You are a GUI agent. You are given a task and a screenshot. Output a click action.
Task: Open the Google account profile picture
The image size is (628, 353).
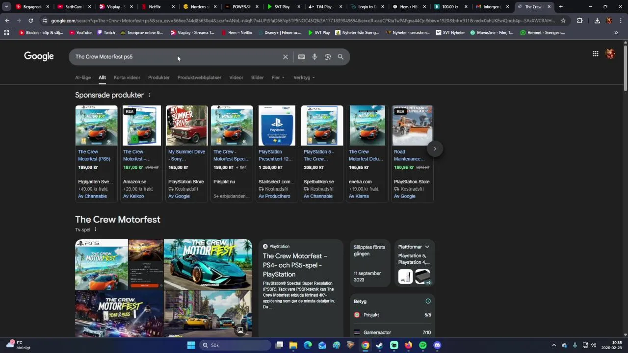tap(610, 54)
